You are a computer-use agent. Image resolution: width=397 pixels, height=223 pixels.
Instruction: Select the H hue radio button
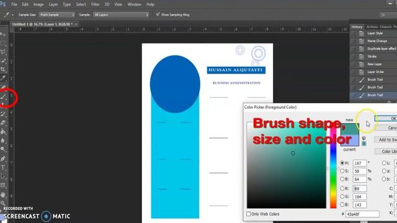[342, 163]
